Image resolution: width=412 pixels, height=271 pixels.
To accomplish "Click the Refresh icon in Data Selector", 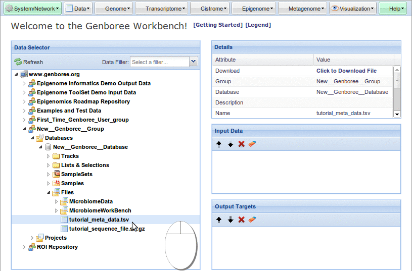I will [x=18, y=62].
